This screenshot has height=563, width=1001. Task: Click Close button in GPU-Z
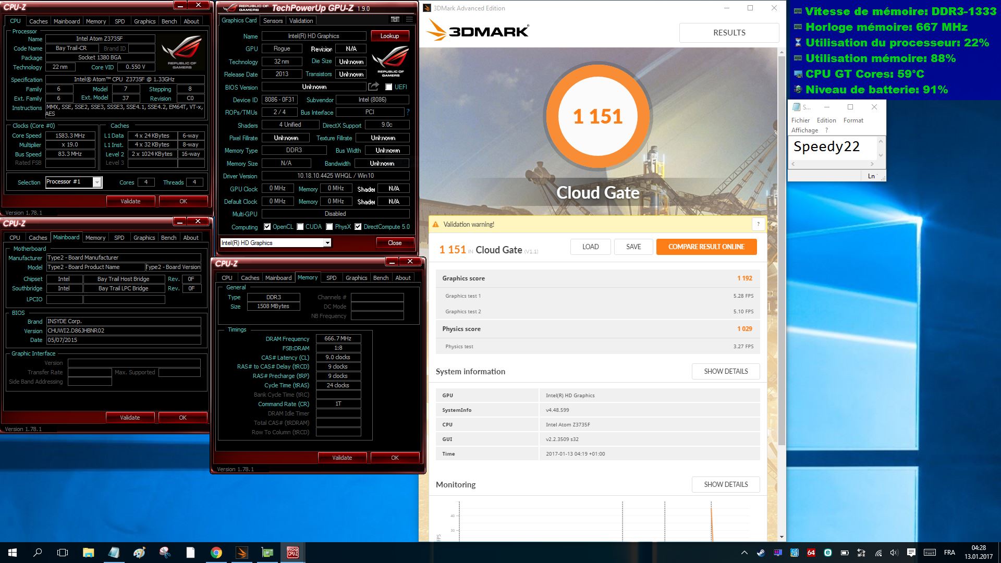[x=395, y=243]
